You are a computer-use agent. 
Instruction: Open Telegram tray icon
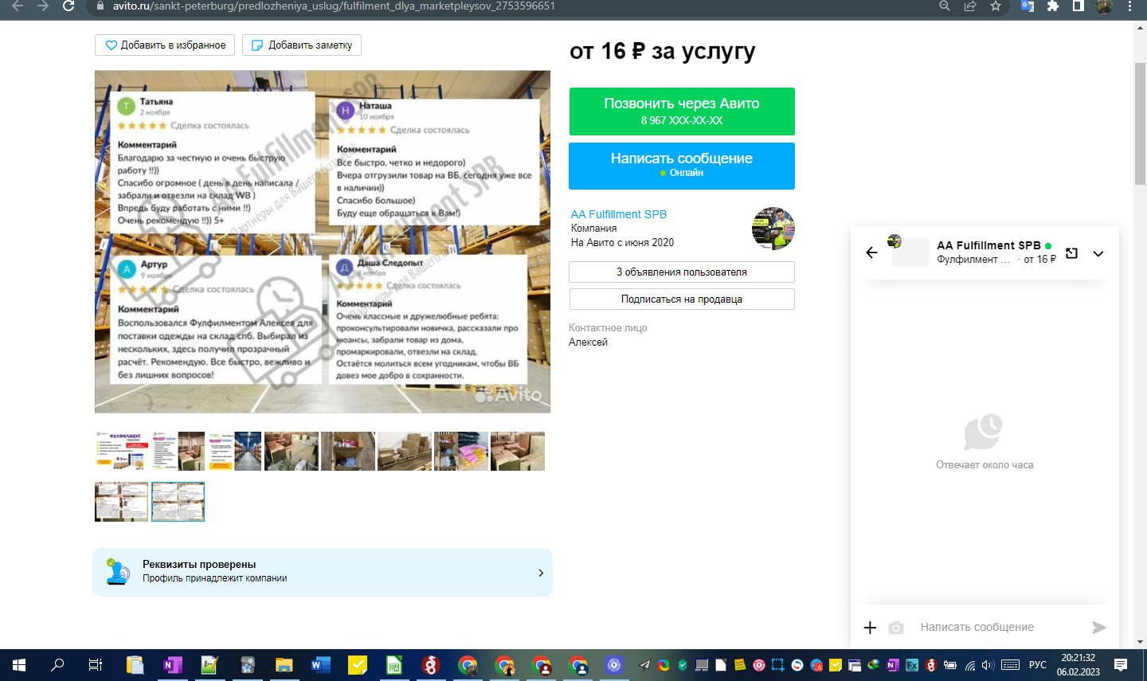coord(644,665)
